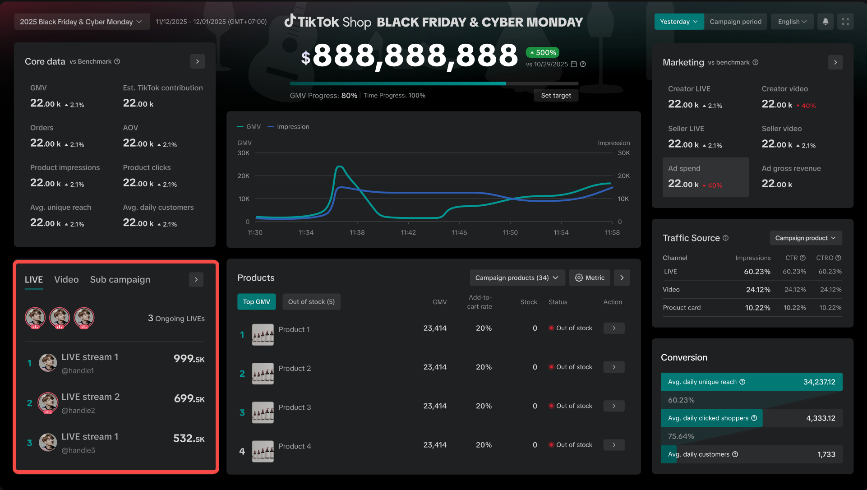Click the Avg. daily unique reach info icon

742,382
